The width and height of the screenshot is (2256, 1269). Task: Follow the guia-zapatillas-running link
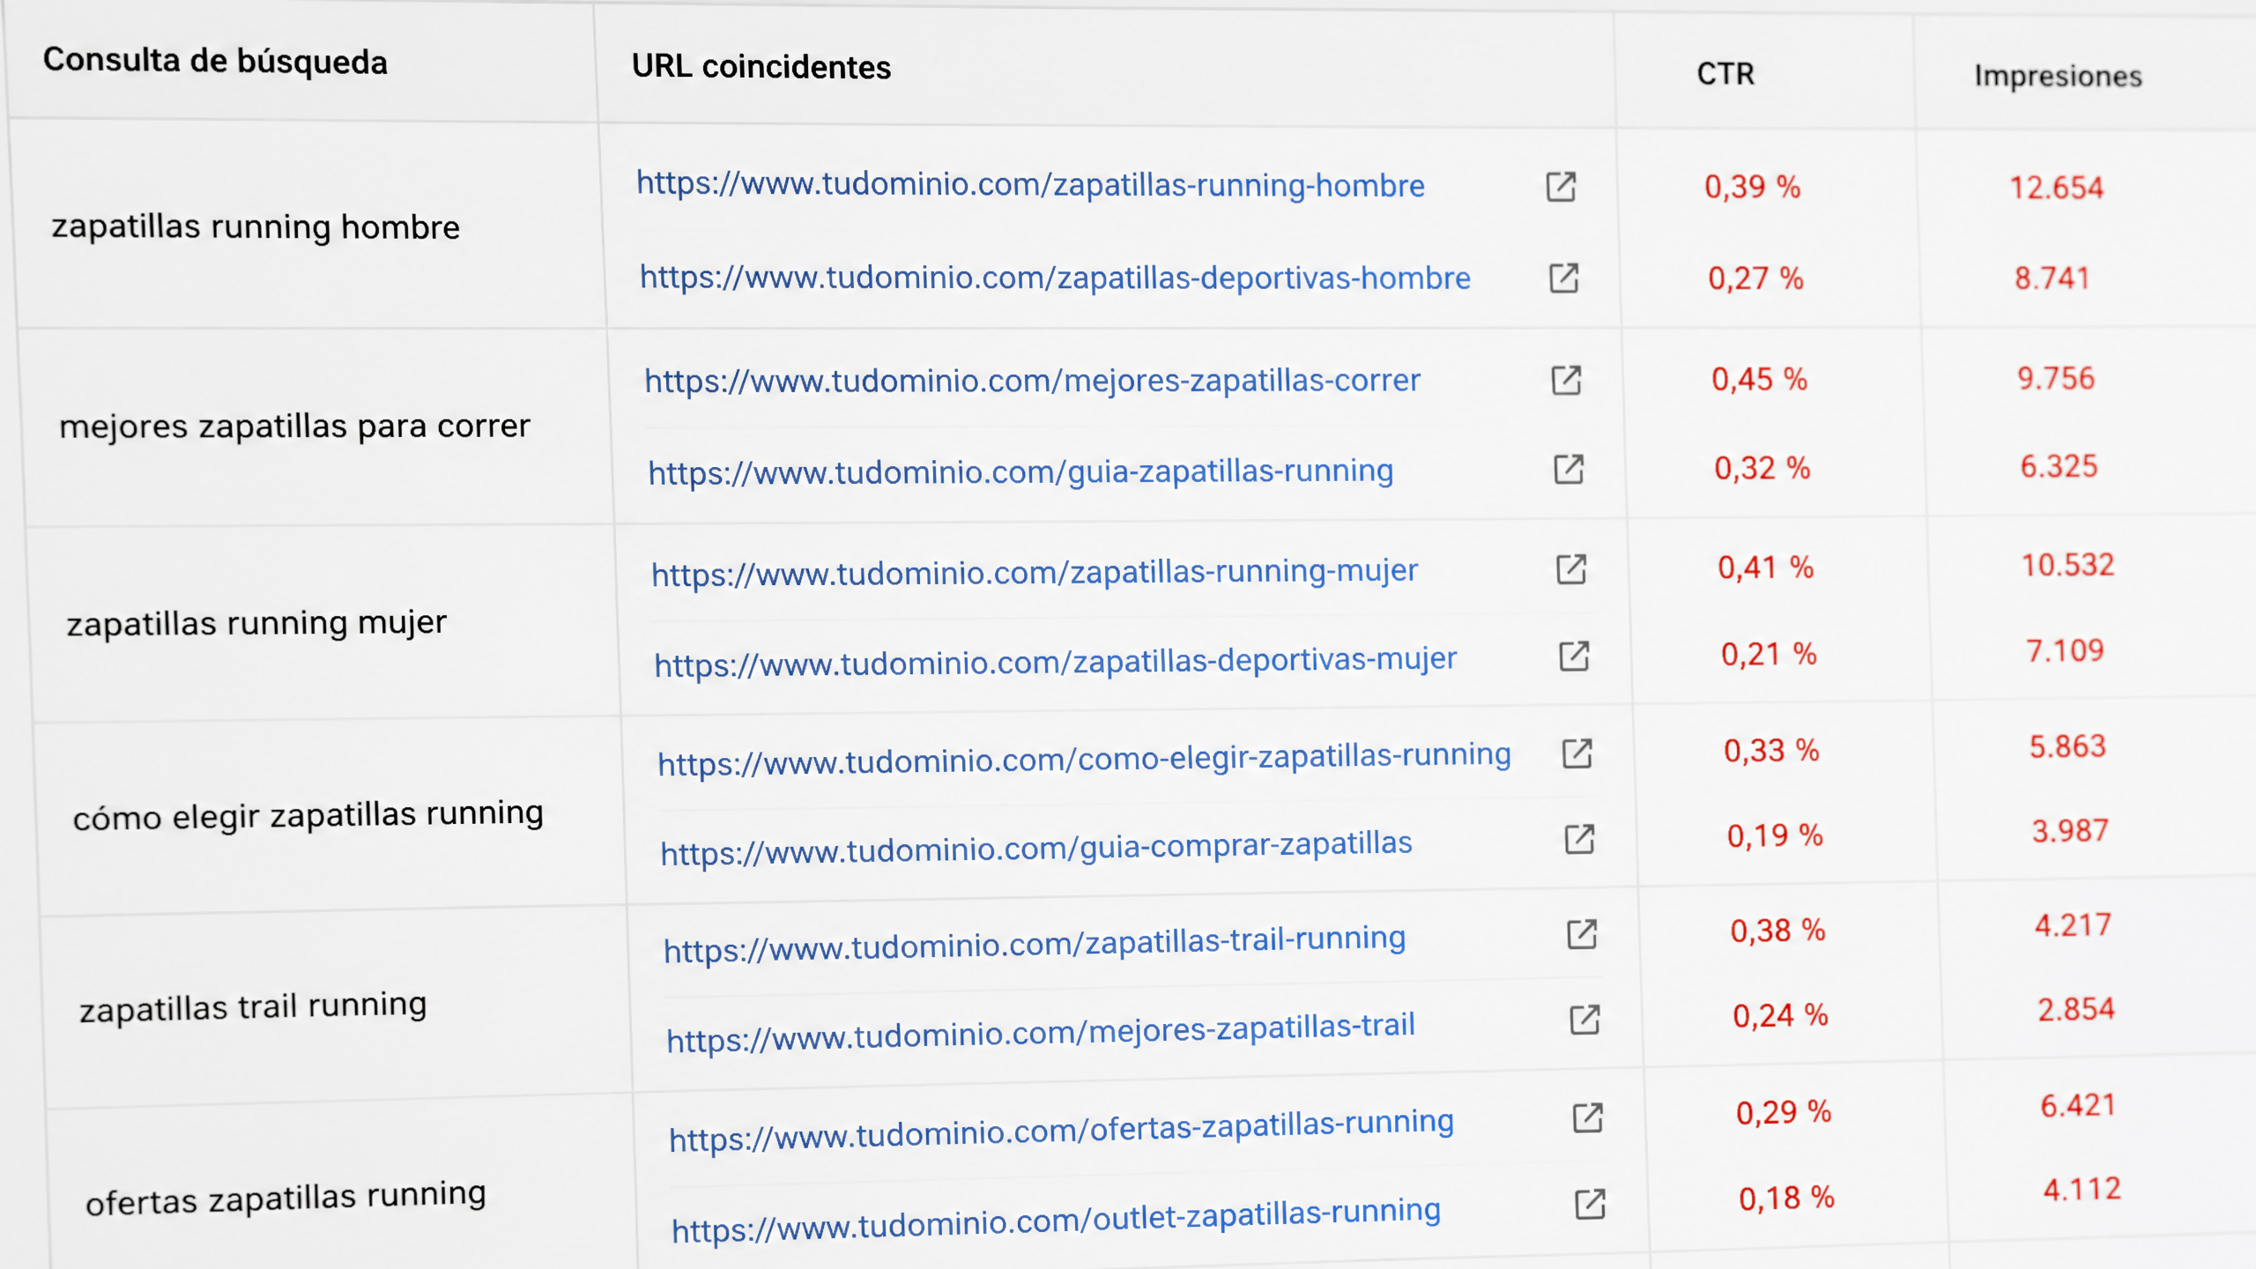tap(1020, 472)
